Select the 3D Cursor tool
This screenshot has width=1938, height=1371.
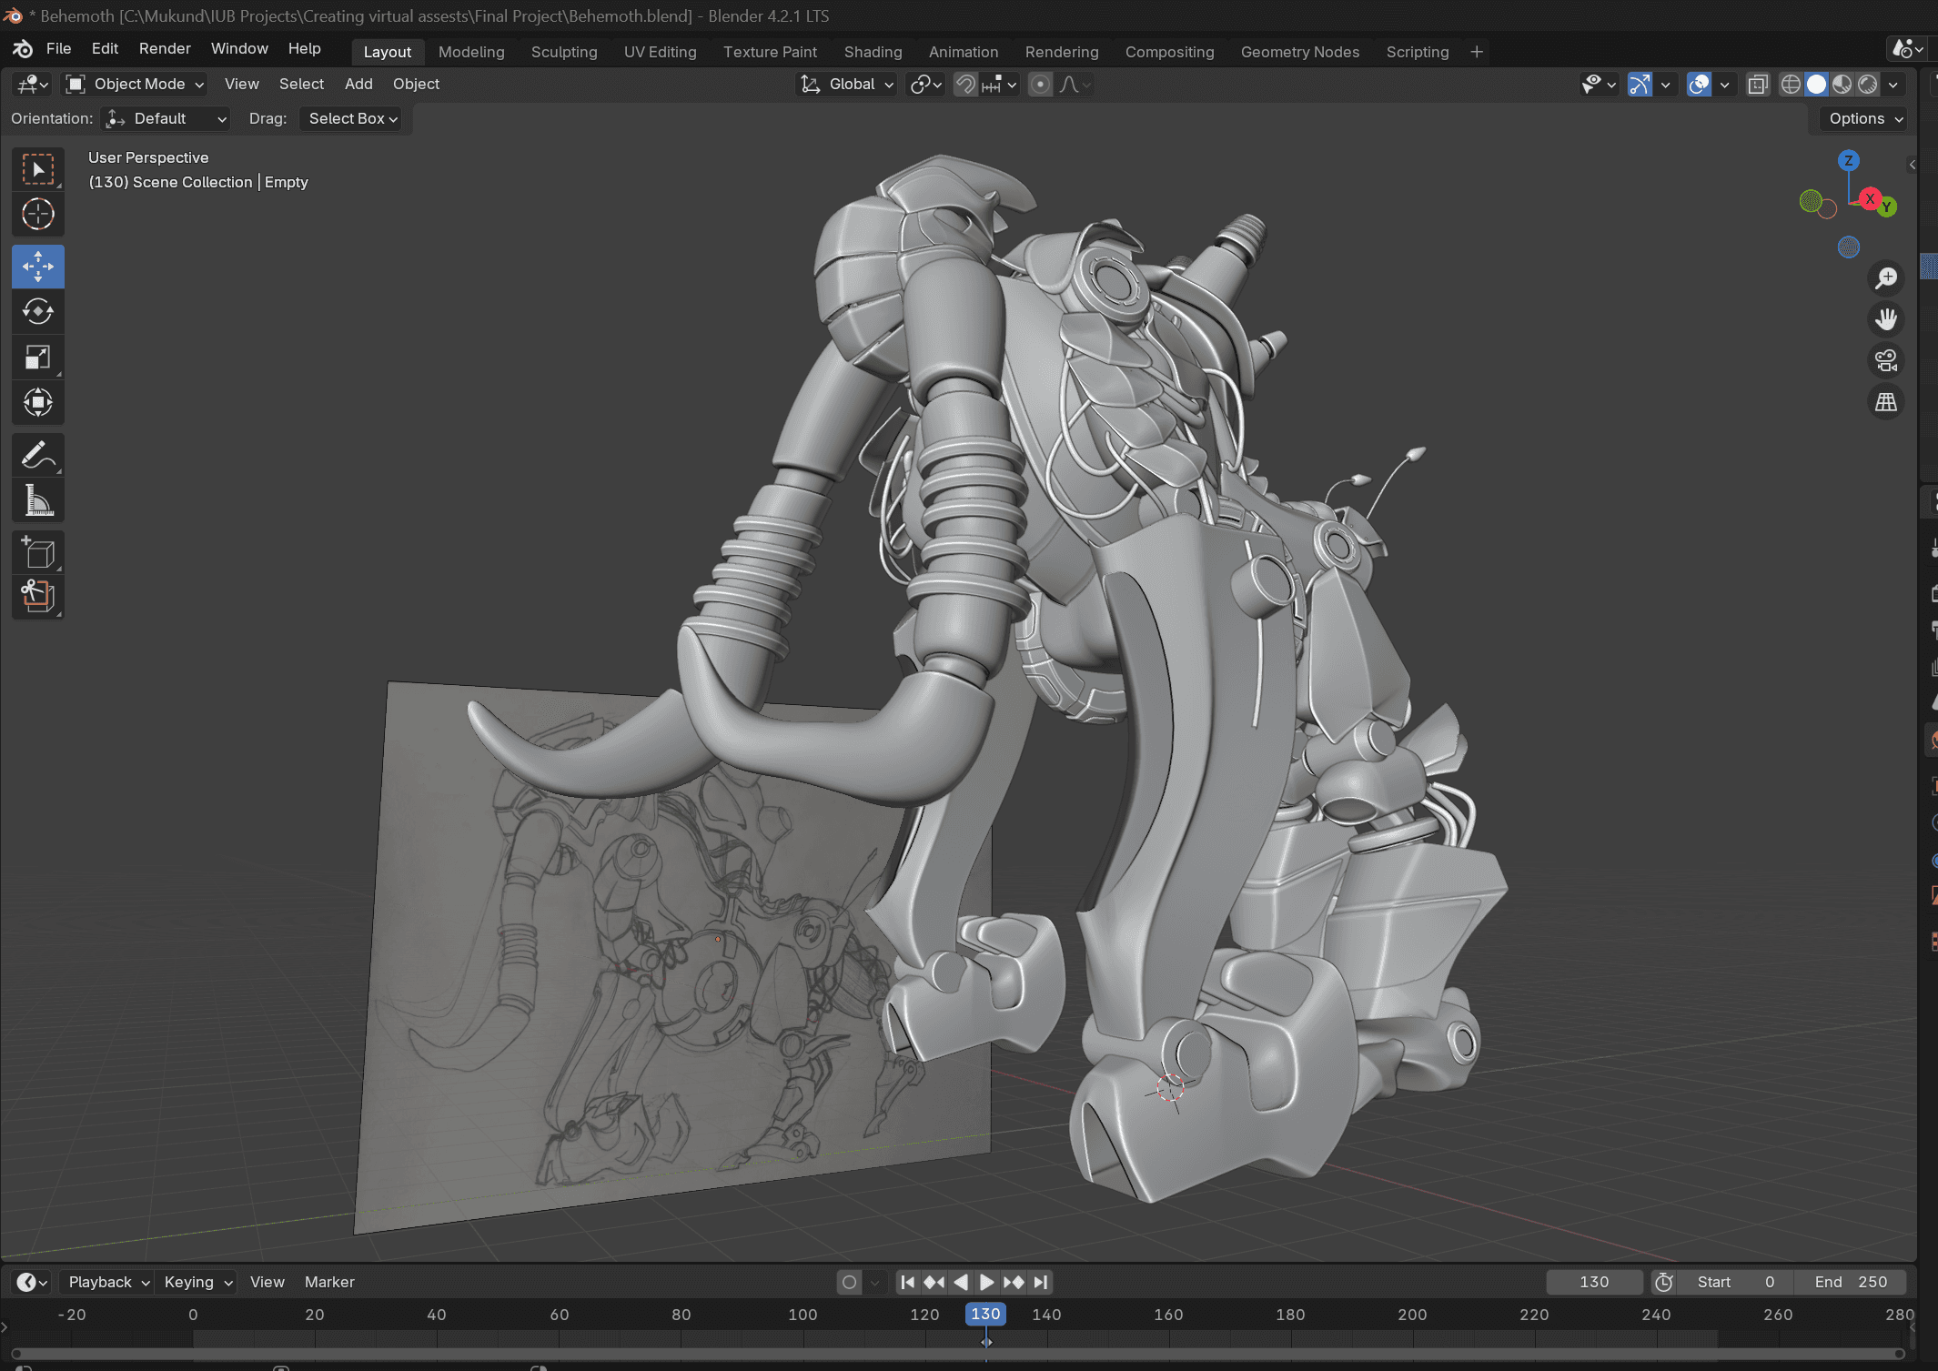click(x=37, y=215)
